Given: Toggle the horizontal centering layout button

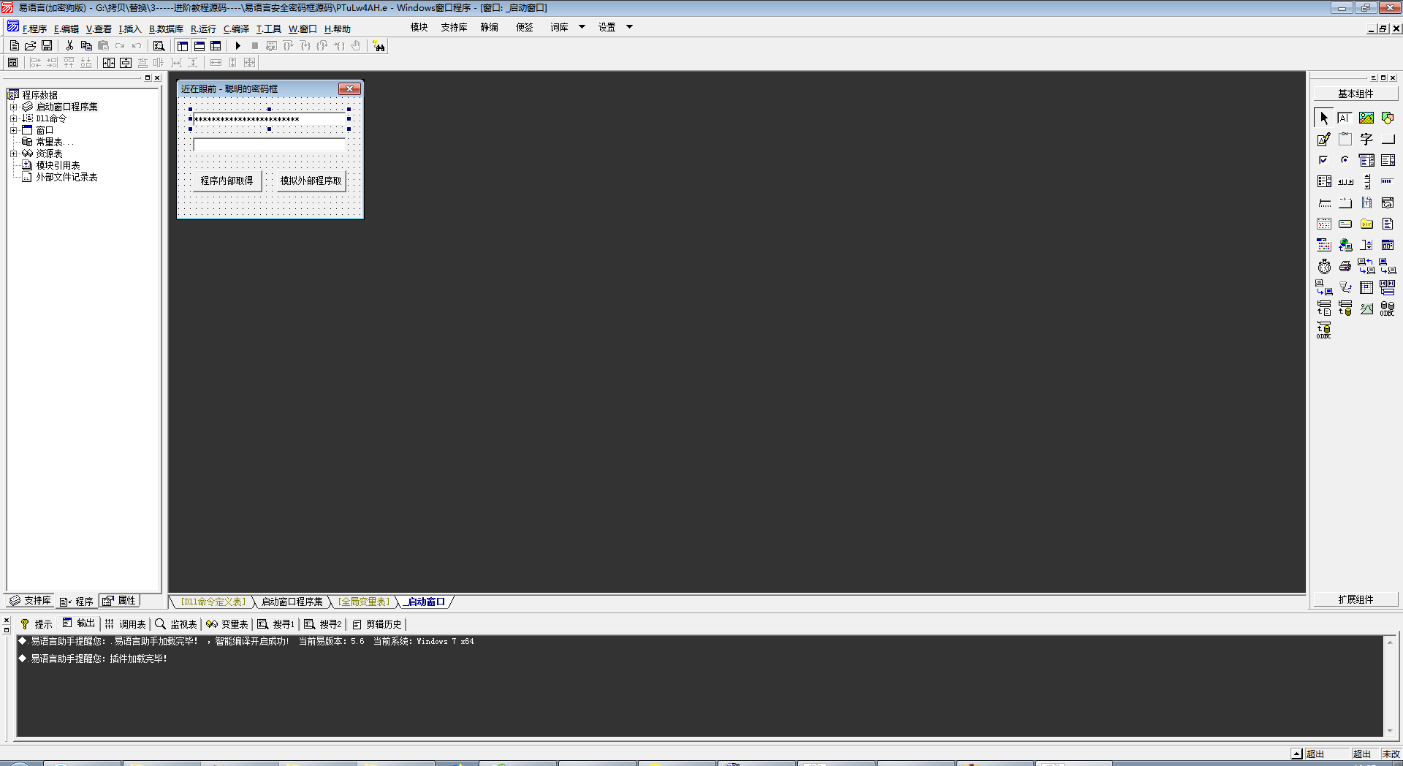Looking at the screenshot, I should [x=109, y=63].
